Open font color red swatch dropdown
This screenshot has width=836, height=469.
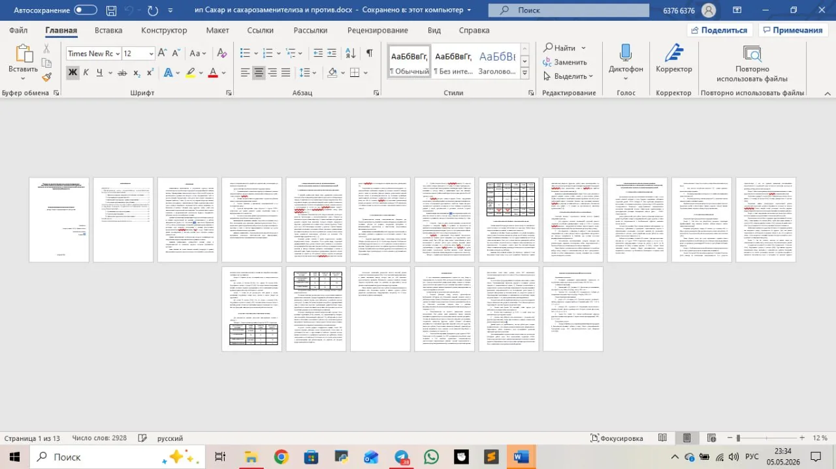(x=223, y=72)
